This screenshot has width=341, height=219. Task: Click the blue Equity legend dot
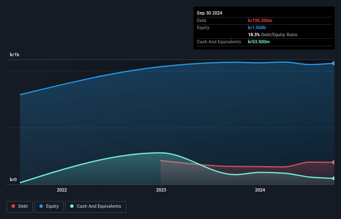(x=41, y=206)
